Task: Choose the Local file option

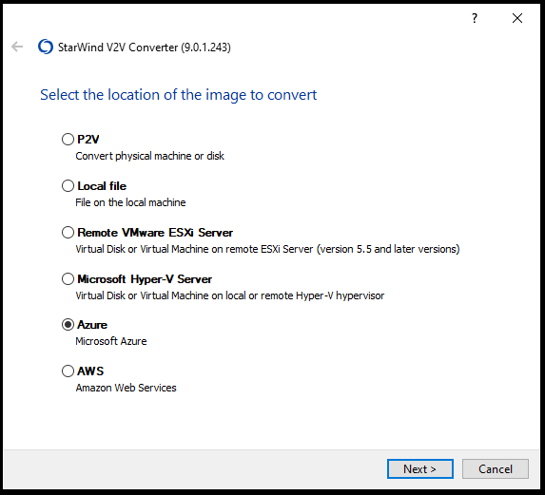Action: pyautogui.click(x=68, y=185)
